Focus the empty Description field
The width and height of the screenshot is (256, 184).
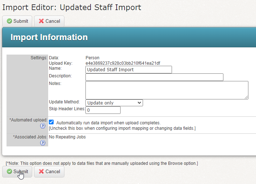[154, 77]
